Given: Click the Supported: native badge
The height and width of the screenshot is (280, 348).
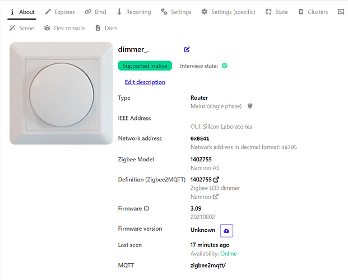Looking at the screenshot, I should (145, 66).
